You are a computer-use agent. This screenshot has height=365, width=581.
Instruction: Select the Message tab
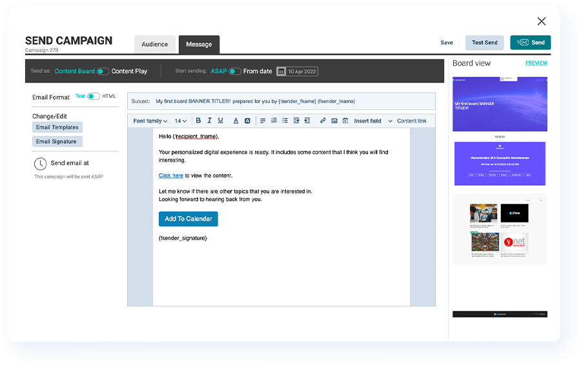(199, 44)
